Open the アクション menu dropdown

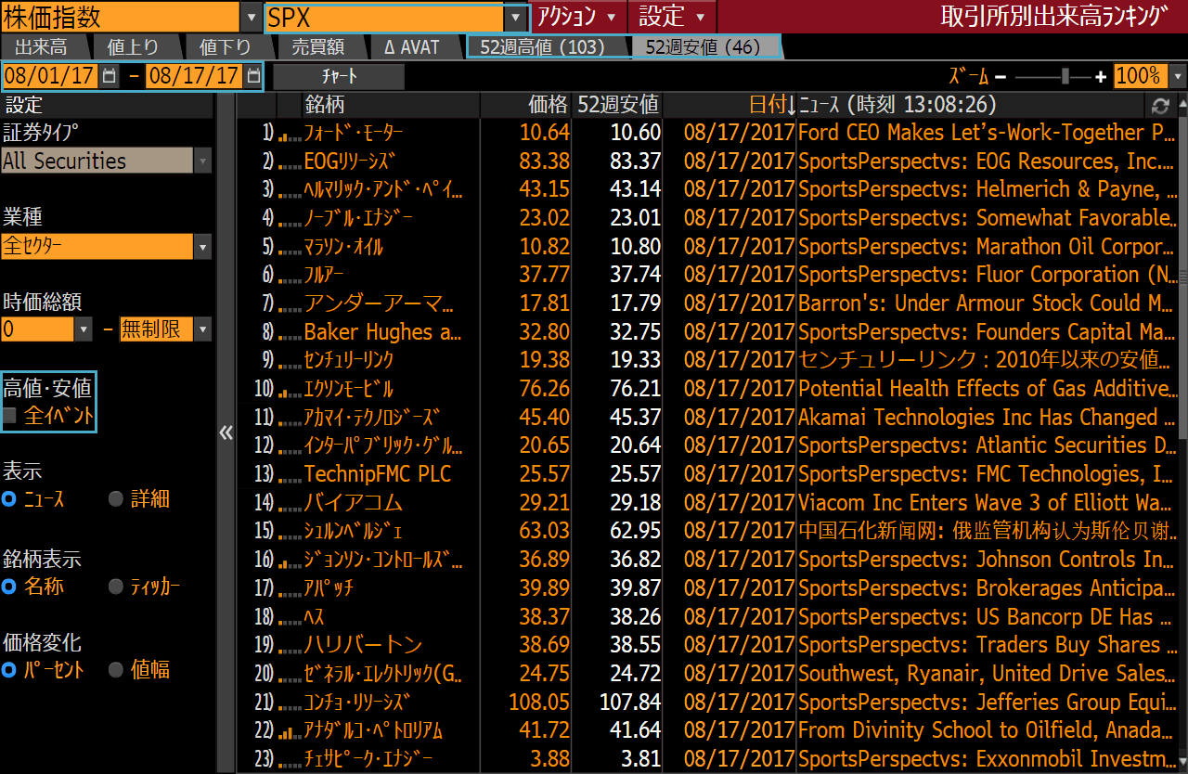578,17
